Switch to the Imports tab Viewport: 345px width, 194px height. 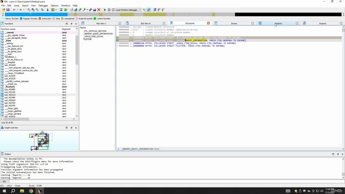click(278, 23)
